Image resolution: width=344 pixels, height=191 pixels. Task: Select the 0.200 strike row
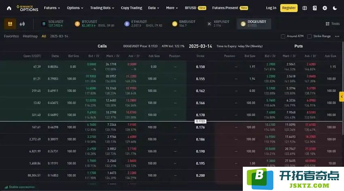(x=171, y=176)
